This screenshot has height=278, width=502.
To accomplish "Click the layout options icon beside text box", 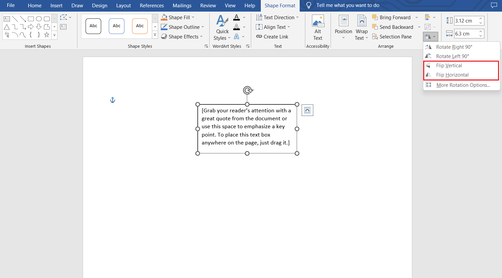I will tap(307, 110).
